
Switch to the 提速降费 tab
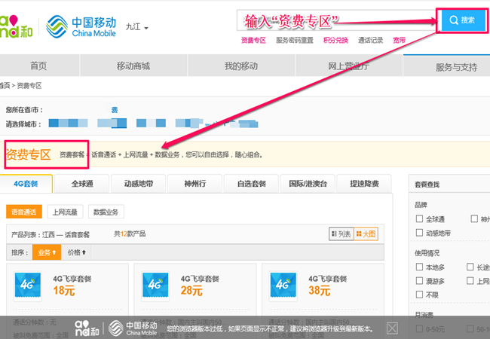click(x=364, y=184)
